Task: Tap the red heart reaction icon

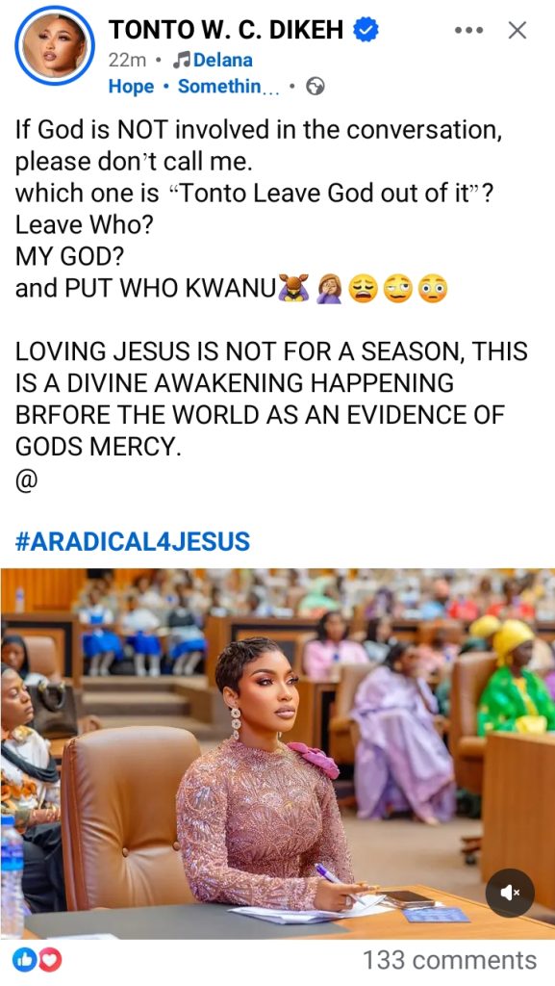Action: pos(51,960)
